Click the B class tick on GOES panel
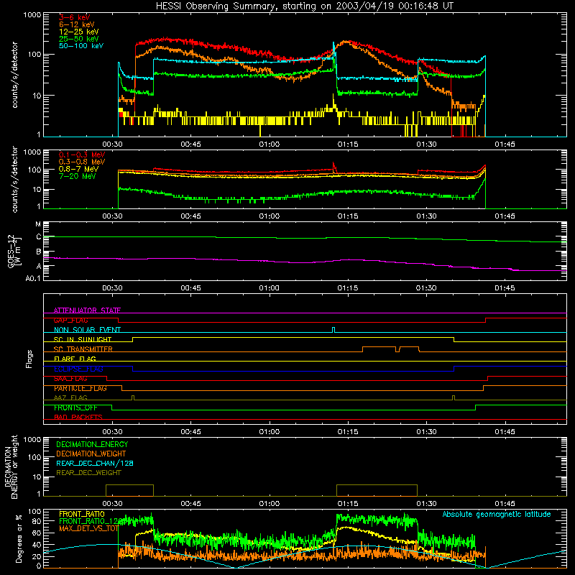 pyautogui.click(x=39, y=252)
